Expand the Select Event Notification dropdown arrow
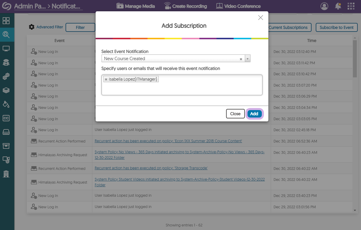The image size is (361, 230). click(x=248, y=59)
